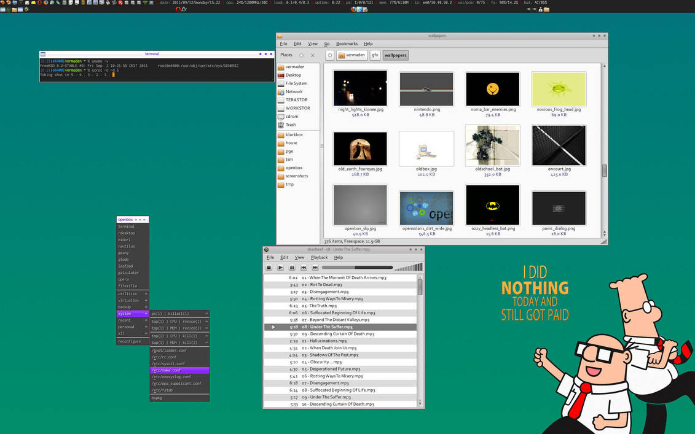Open the Bookmarks menu in file manager
The height and width of the screenshot is (434, 695).
(347, 44)
